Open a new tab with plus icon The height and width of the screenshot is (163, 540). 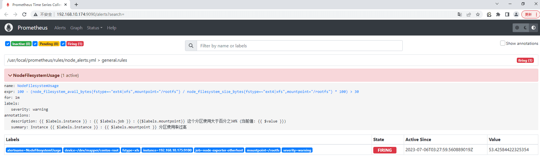76,4
